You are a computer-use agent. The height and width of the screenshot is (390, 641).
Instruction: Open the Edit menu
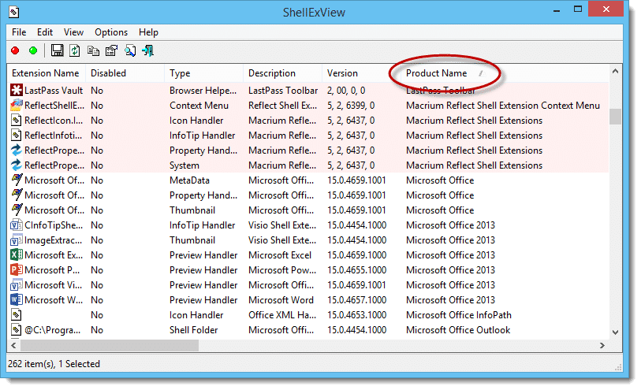click(x=45, y=32)
